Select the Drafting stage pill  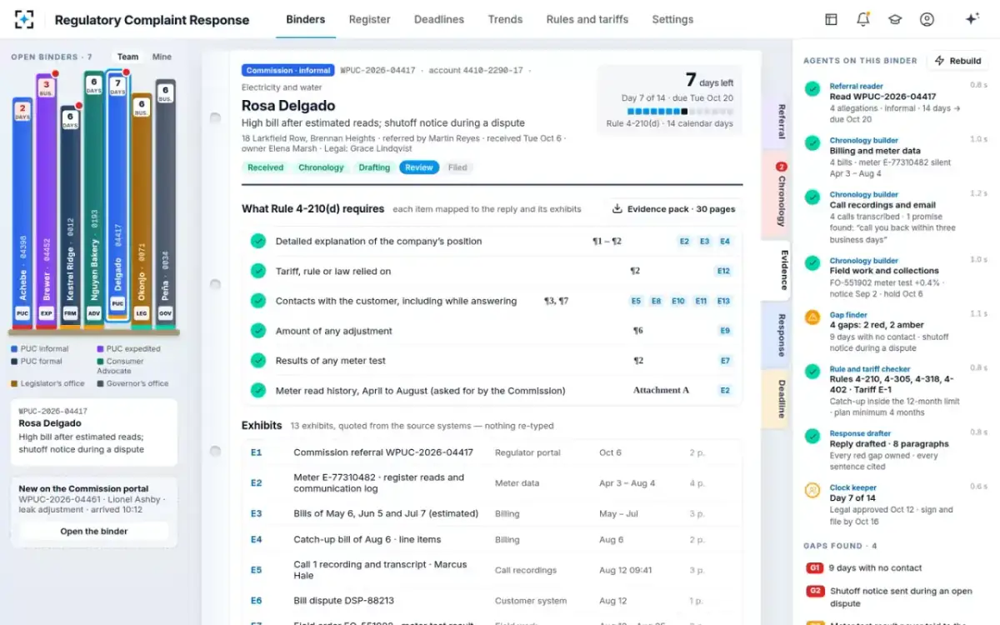(x=374, y=167)
